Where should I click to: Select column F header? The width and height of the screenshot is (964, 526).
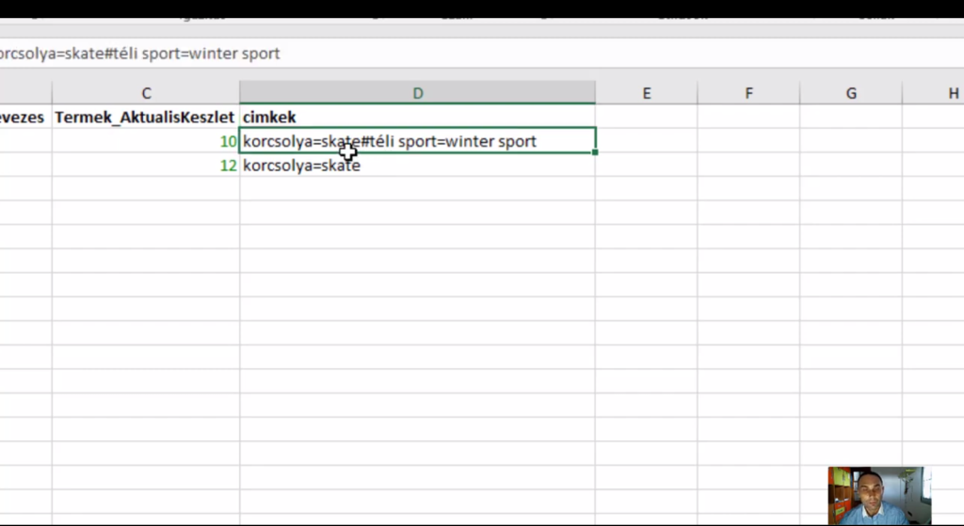(x=748, y=92)
